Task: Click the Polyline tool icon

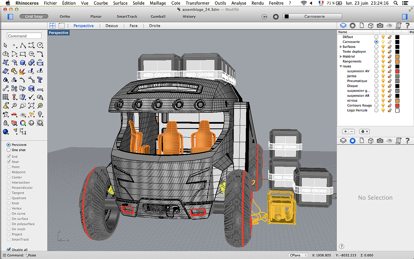Action: pos(23,45)
